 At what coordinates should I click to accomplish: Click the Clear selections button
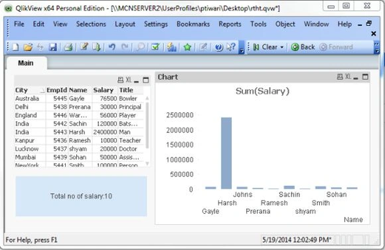[x=266, y=47]
